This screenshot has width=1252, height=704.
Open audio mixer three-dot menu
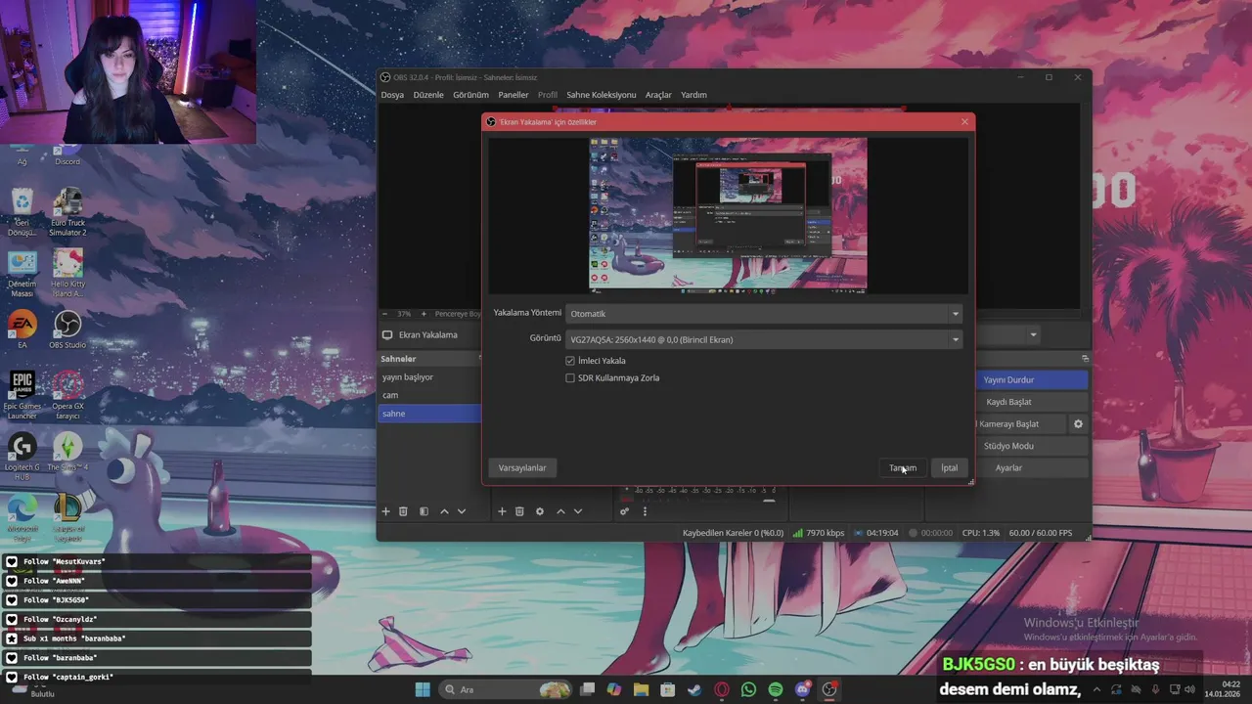coord(645,511)
